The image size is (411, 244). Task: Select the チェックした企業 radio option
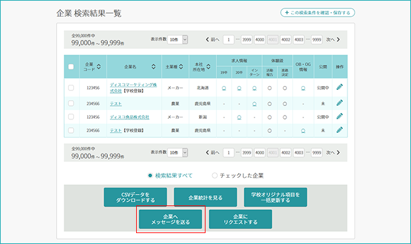[214, 175]
